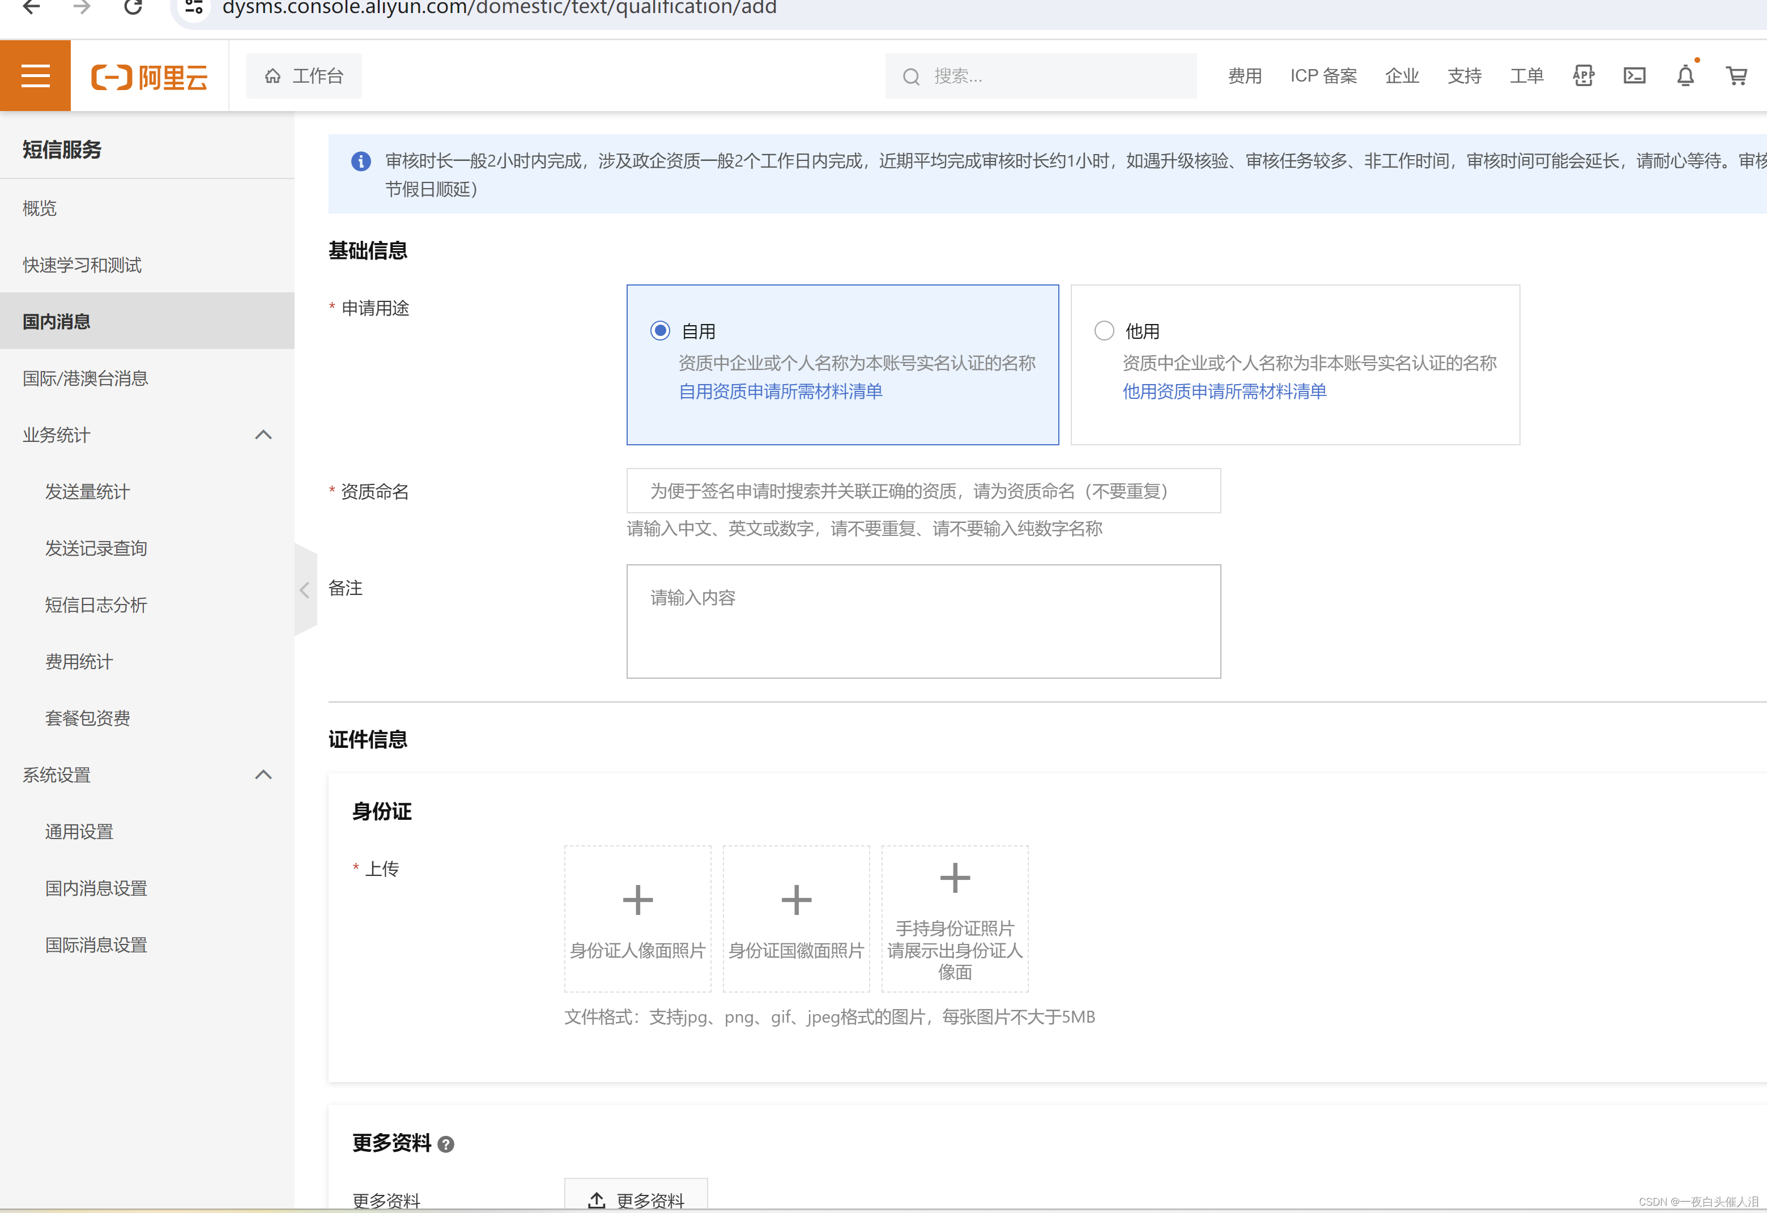Click the search magnifier icon
The height and width of the screenshot is (1213, 1767).
911,77
